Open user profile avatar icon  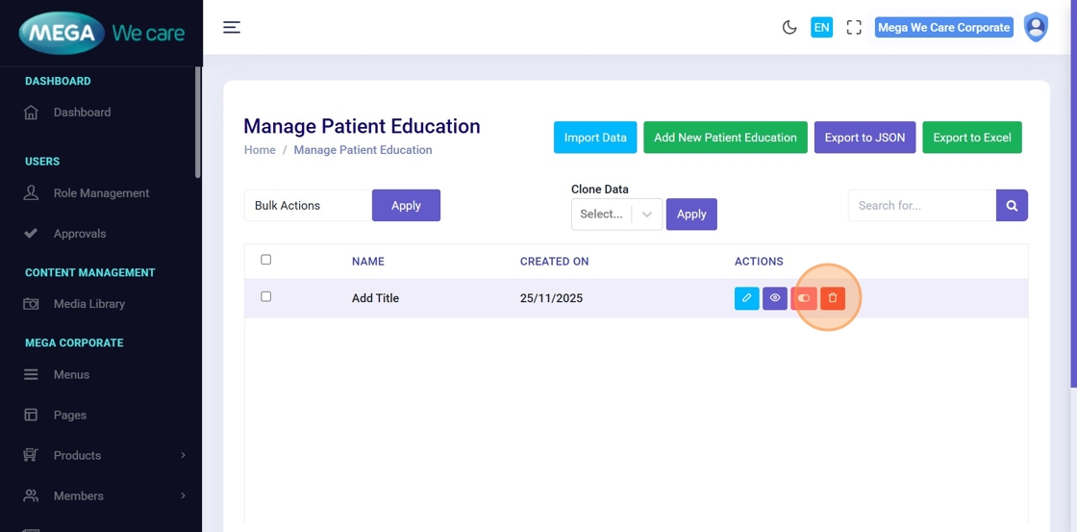(x=1036, y=27)
